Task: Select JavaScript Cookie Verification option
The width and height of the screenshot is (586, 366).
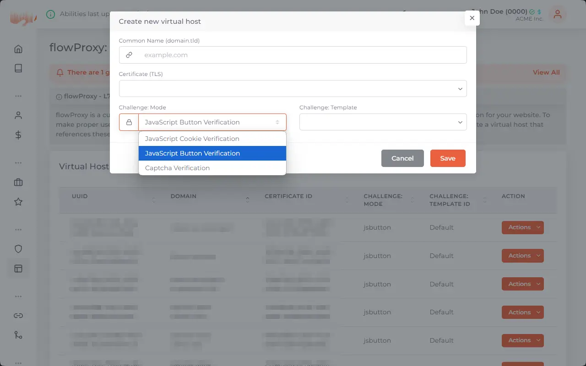Action: pyautogui.click(x=192, y=139)
